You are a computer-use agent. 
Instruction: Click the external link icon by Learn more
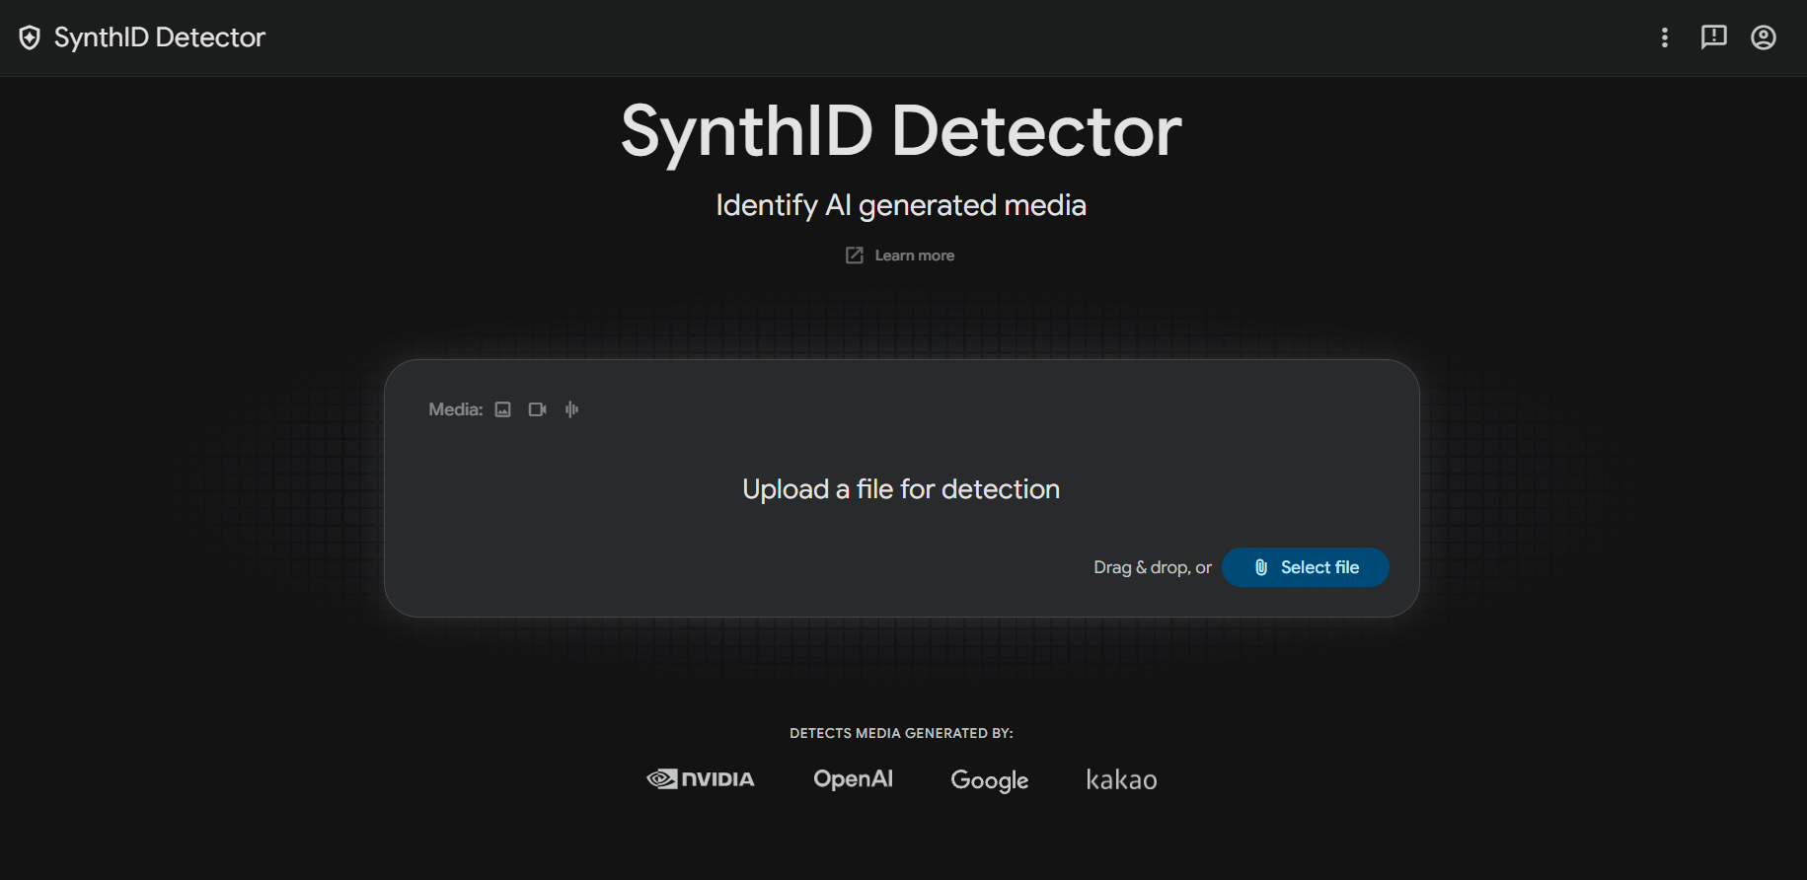[855, 256]
